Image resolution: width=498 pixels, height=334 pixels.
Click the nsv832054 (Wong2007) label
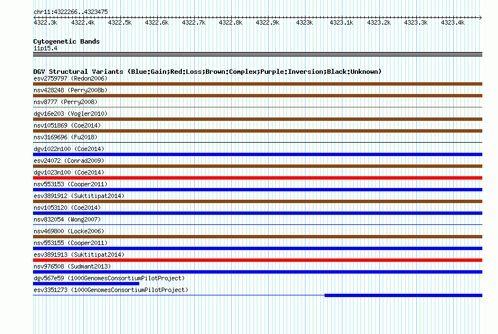point(67,219)
